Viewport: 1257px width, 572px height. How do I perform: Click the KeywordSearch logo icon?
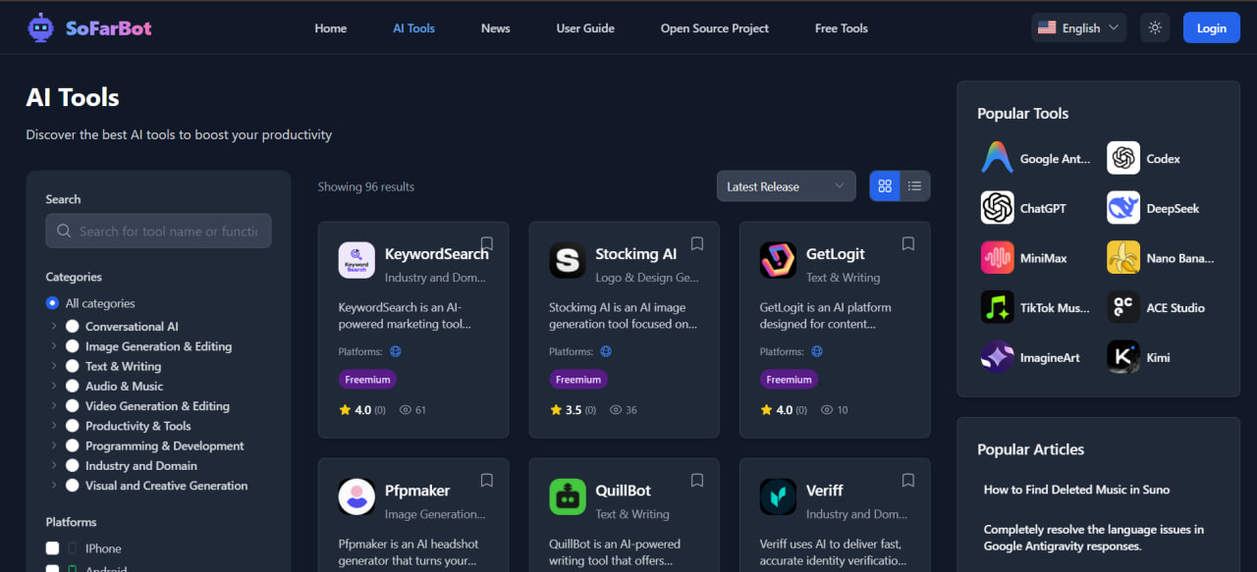(356, 260)
